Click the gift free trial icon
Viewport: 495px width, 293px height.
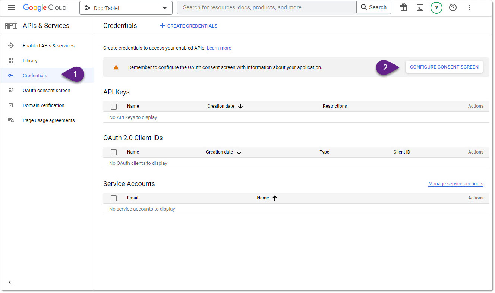tap(404, 7)
